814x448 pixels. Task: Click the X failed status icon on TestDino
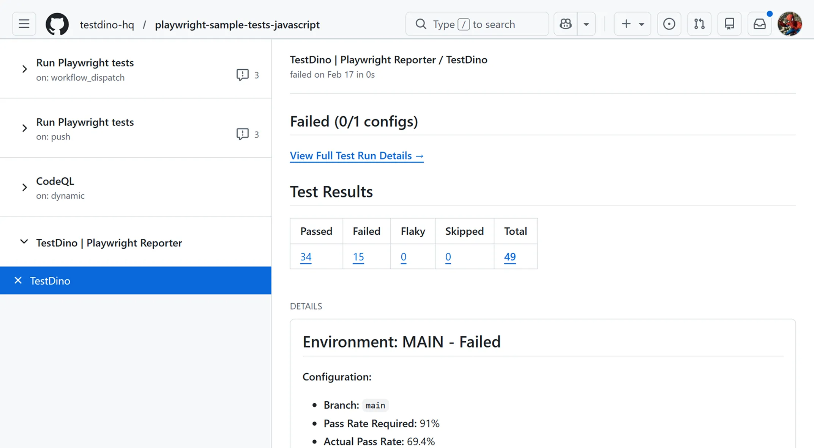(18, 280)
